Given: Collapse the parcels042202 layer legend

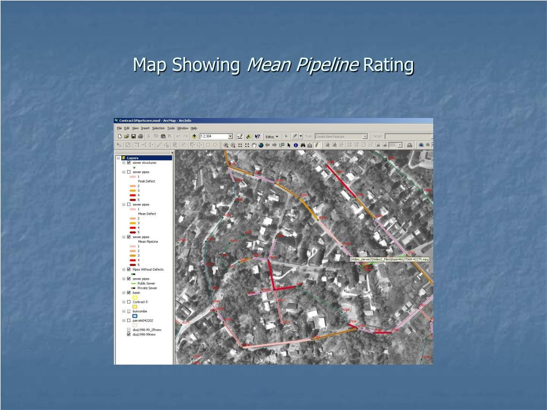Looking at the screenshot, I should (123, 321).
